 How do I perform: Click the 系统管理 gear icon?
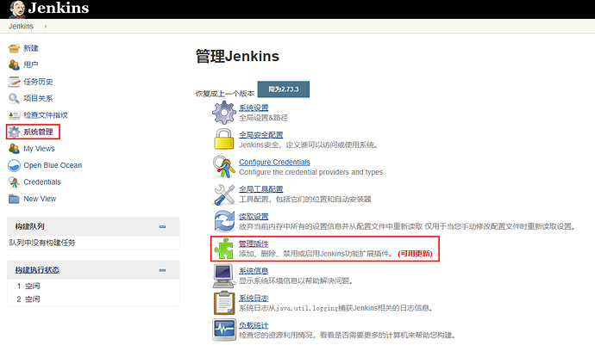14,132
